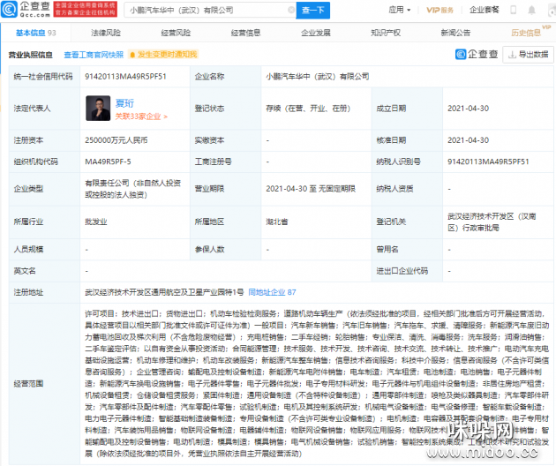Open 查看工商官网快照 link
Image resolution: width=556 pixels, height=466 pixels.
coord(94,54)
